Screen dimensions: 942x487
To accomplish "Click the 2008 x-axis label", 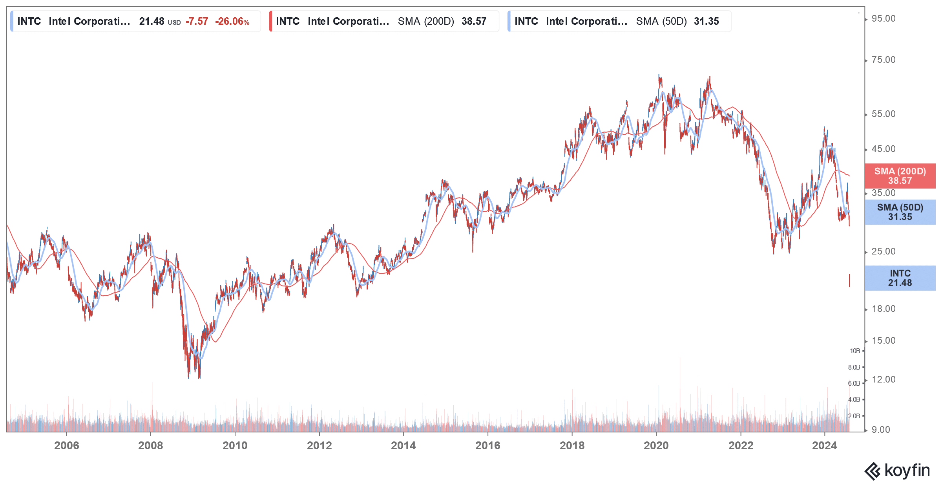I will (150, 445).
